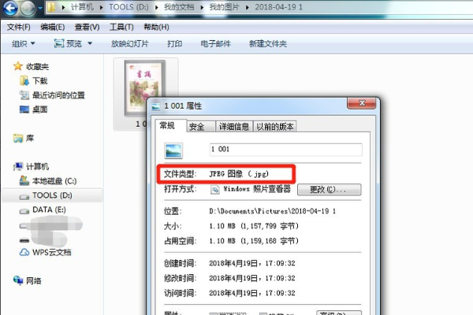This screenshot has width=473, height=315.
Task: Click the 计算机 computer icon in sidebar
Action: pos(18,166)
